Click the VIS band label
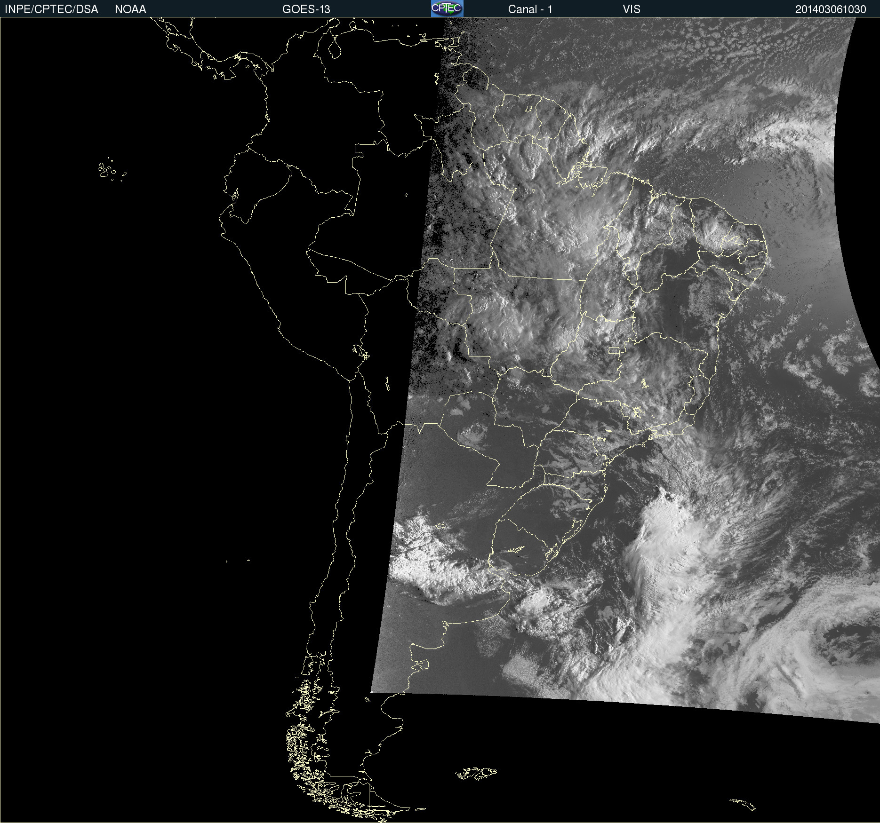This screenshot has height=823, width=880. (x=632, y=9)
